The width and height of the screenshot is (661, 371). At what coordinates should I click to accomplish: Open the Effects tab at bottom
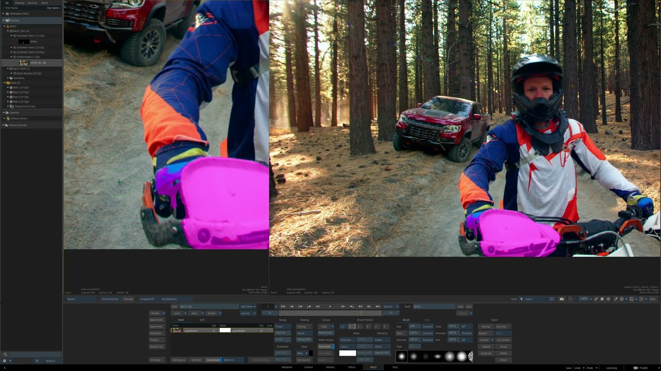click(x=352, y=367)
